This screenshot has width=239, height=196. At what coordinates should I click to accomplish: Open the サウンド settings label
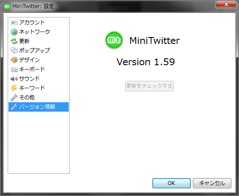click(x=29, y=79)
